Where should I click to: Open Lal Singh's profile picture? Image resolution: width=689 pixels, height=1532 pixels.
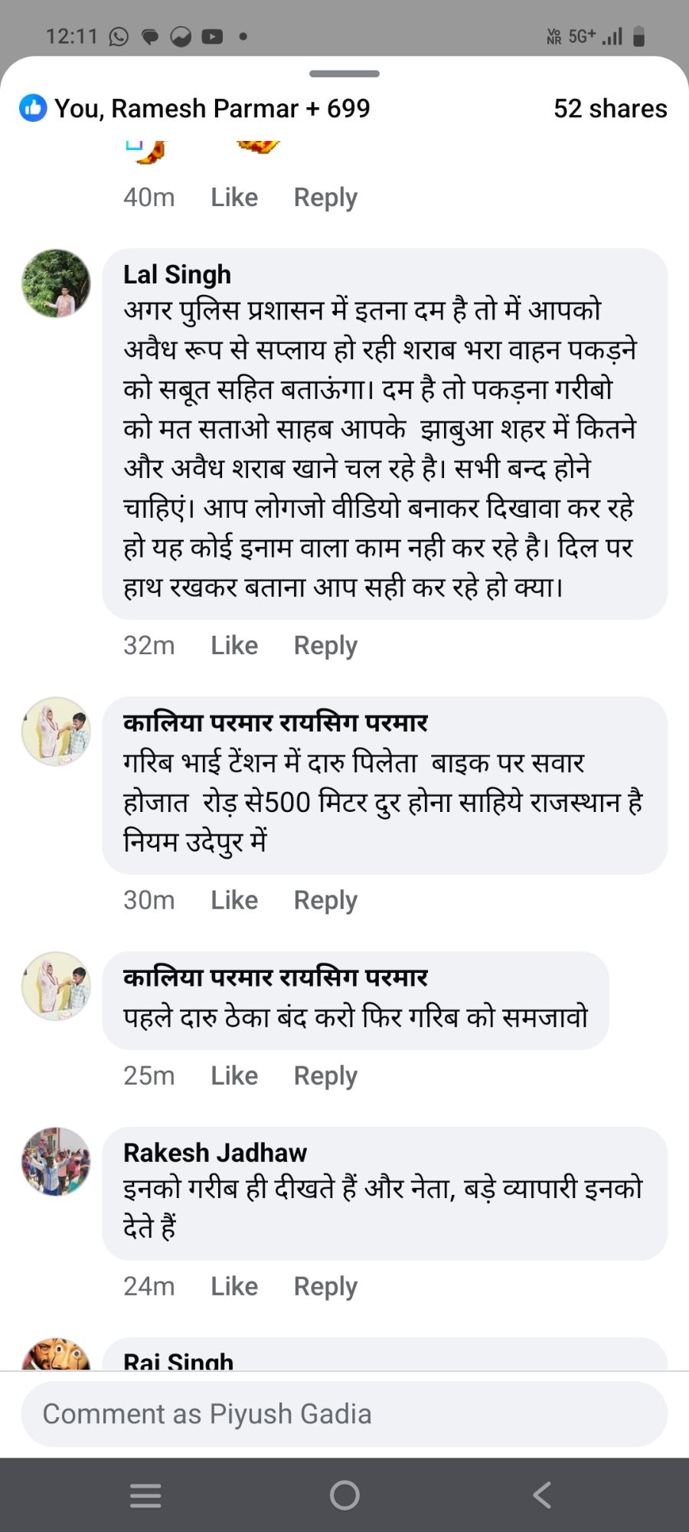(x=56, y=283)
